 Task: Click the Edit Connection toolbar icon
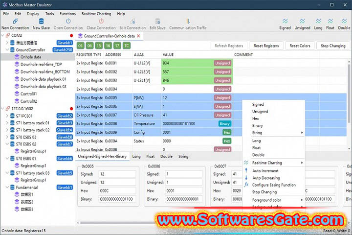[132, 21]
